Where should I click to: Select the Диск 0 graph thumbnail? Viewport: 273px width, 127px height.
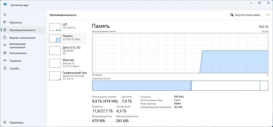point(55,50)
